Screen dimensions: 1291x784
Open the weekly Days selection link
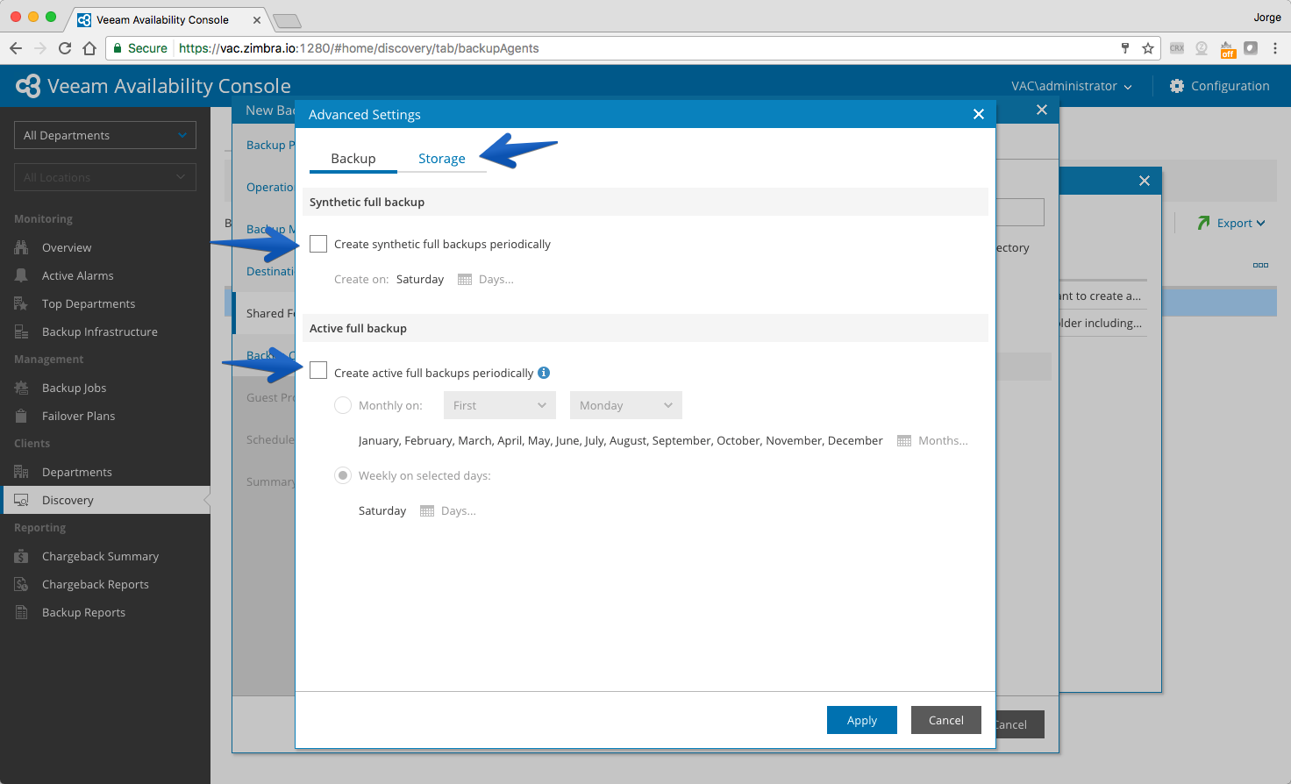pos(459,511)
